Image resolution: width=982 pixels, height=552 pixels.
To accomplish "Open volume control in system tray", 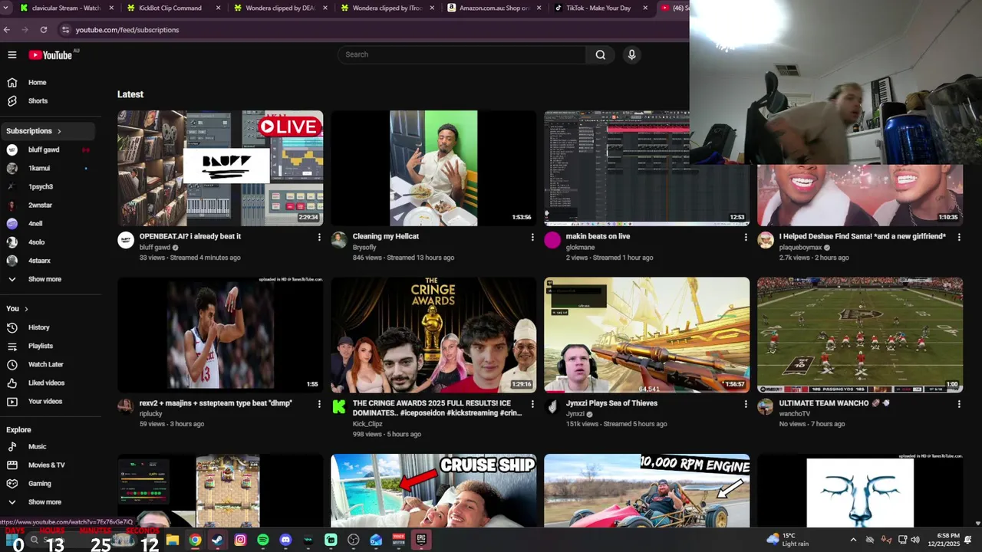I will 916,540.
